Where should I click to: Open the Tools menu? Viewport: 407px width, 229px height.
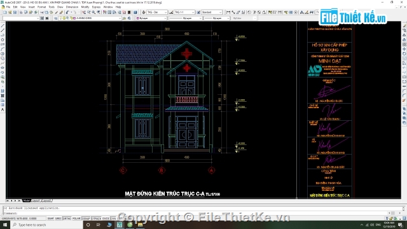pyautogui.click(x=52, y=7)
